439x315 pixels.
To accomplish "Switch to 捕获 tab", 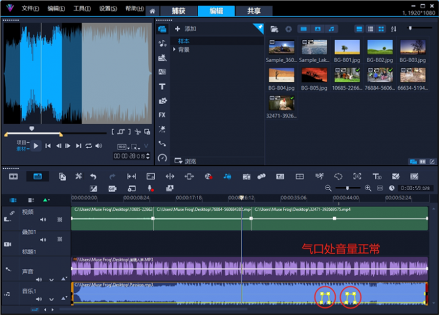I will click(178, 11).
